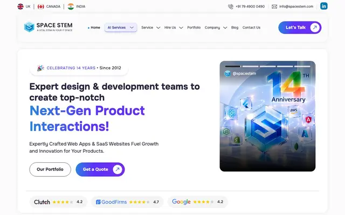This screenshot has width=345, height=215.
Task: Click the email envelope icon
Action: (x=274, y=6)
